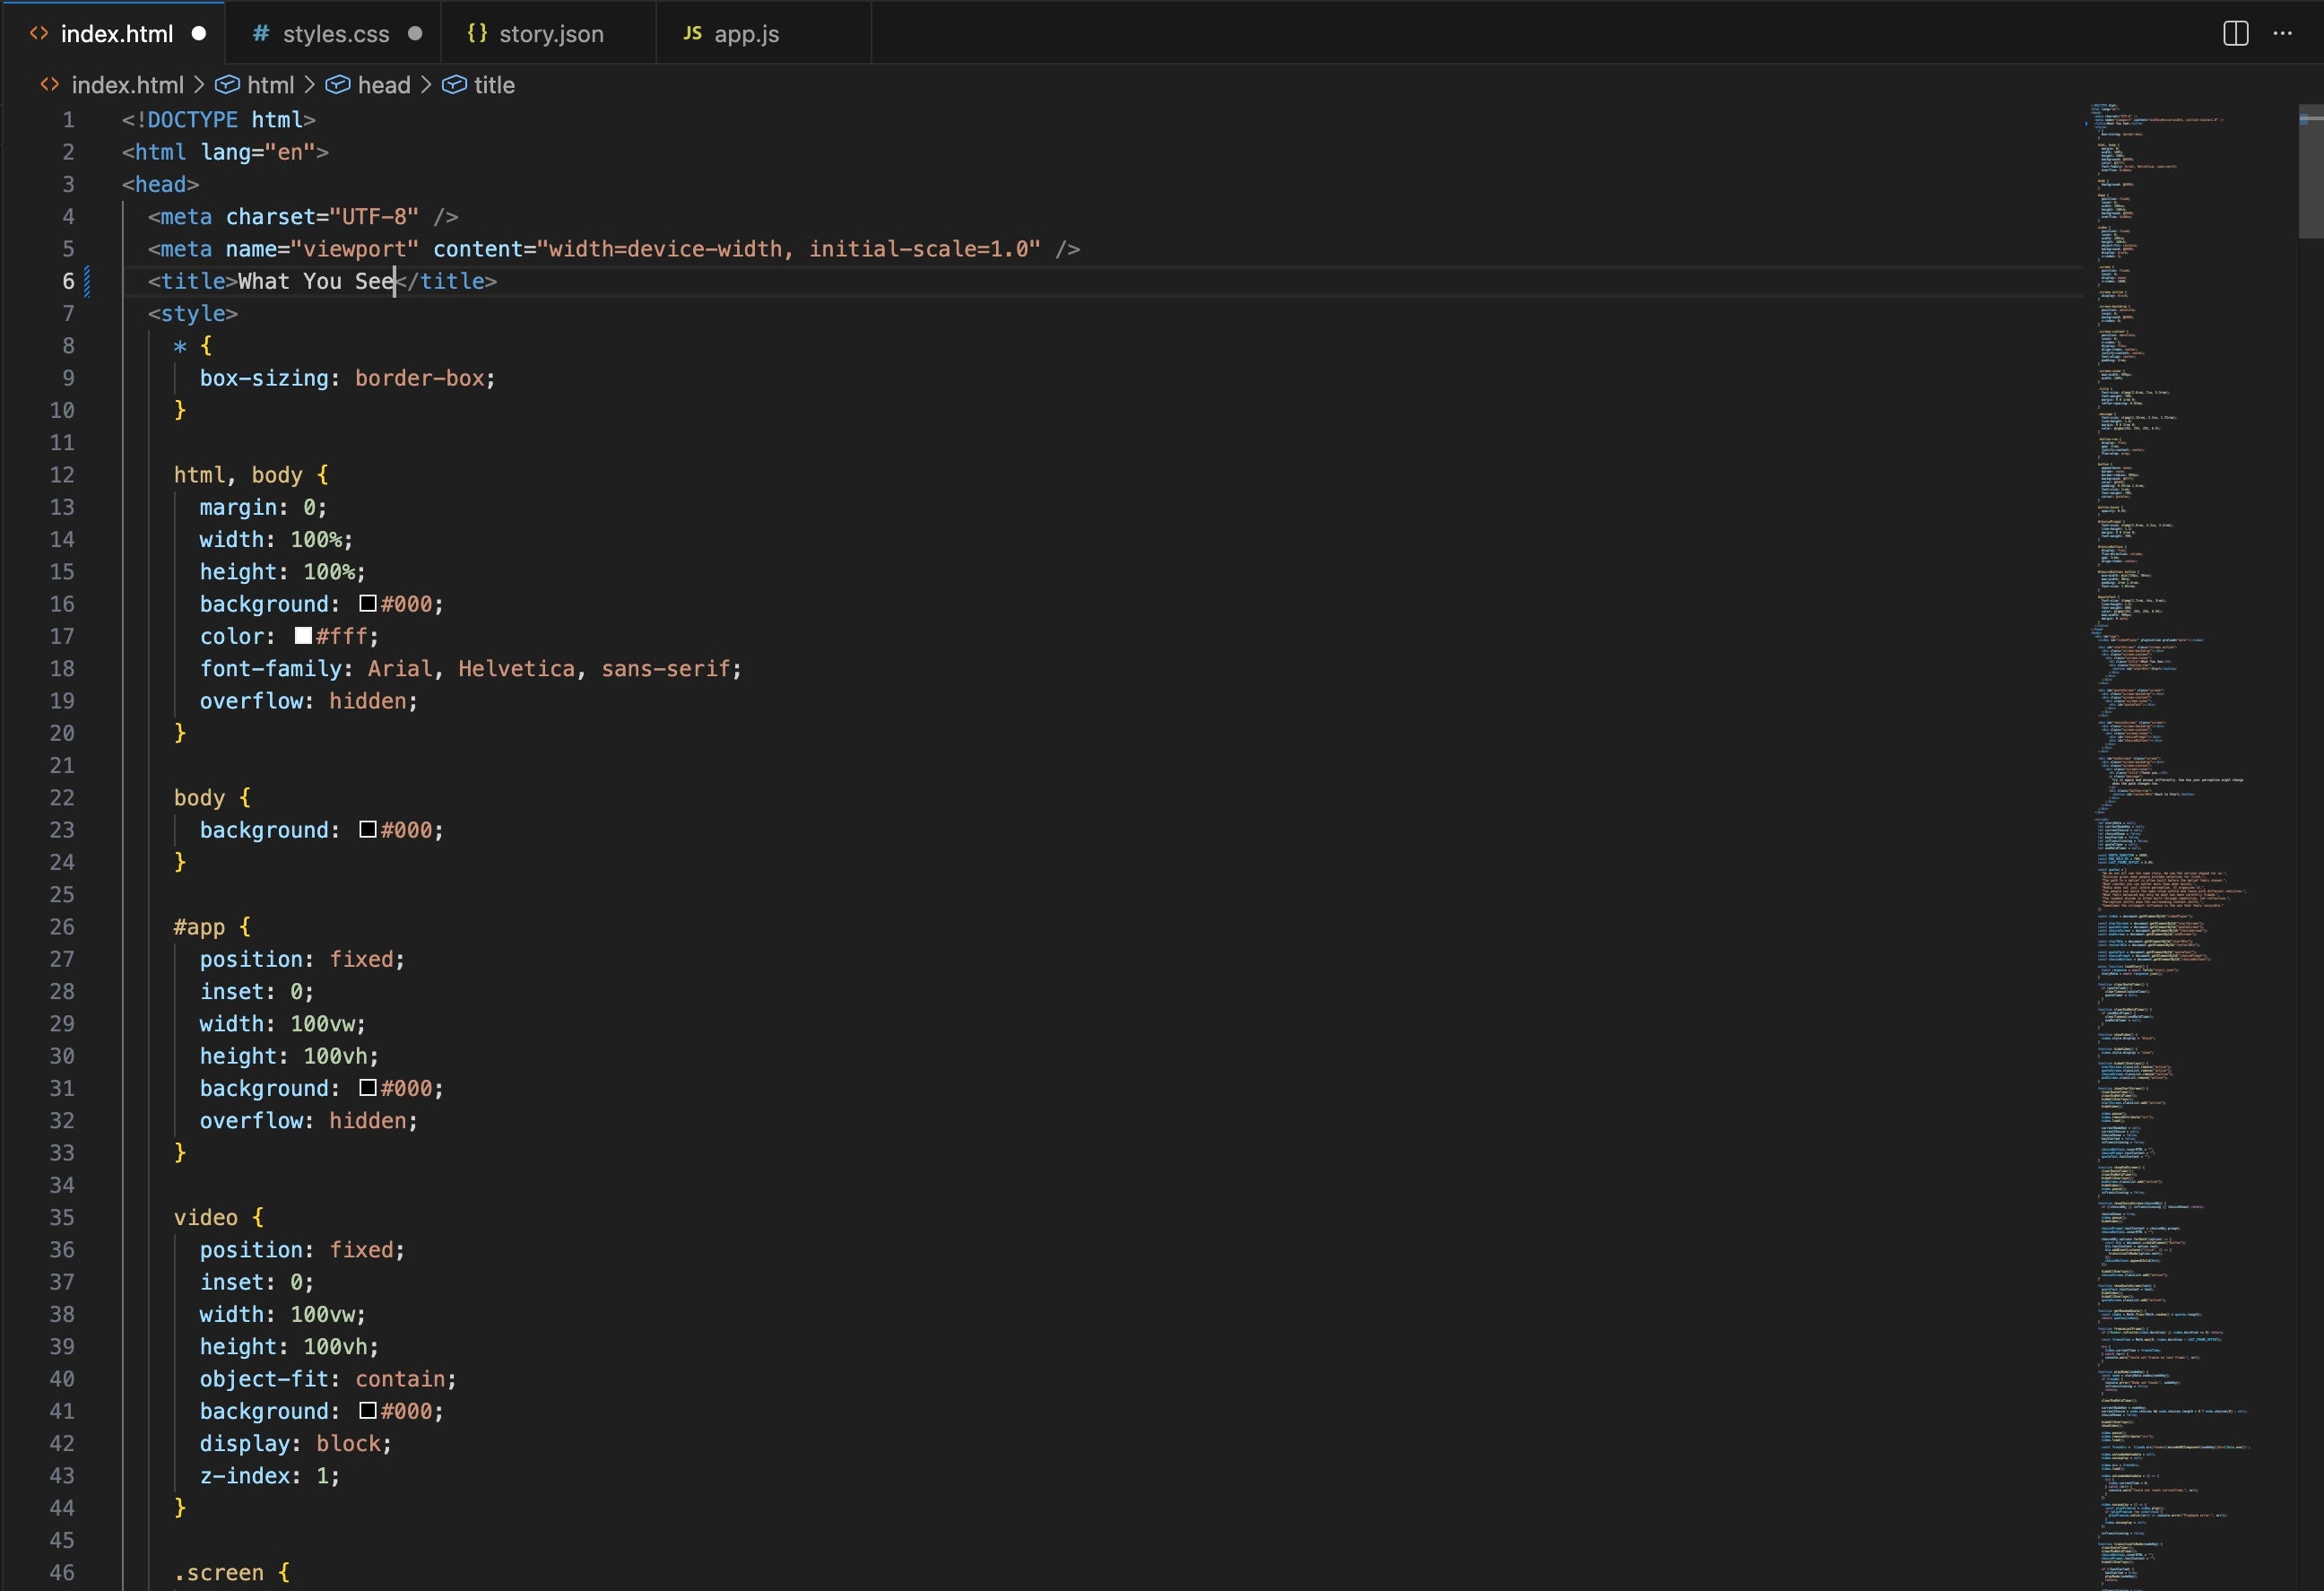Click the vertical scrollbar thumb

click(x=2310, y=171)
